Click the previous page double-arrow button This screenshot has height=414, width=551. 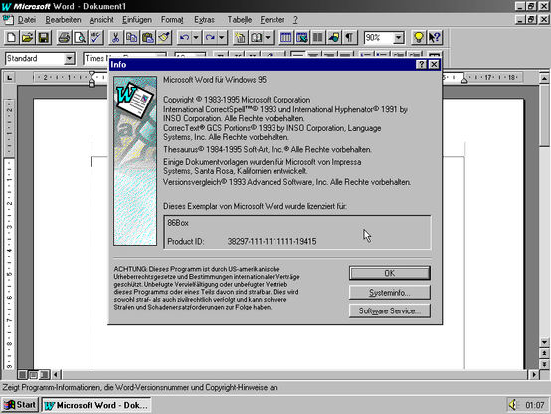(x=544, y=353)
